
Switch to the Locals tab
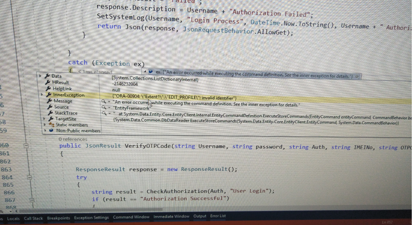13,219
